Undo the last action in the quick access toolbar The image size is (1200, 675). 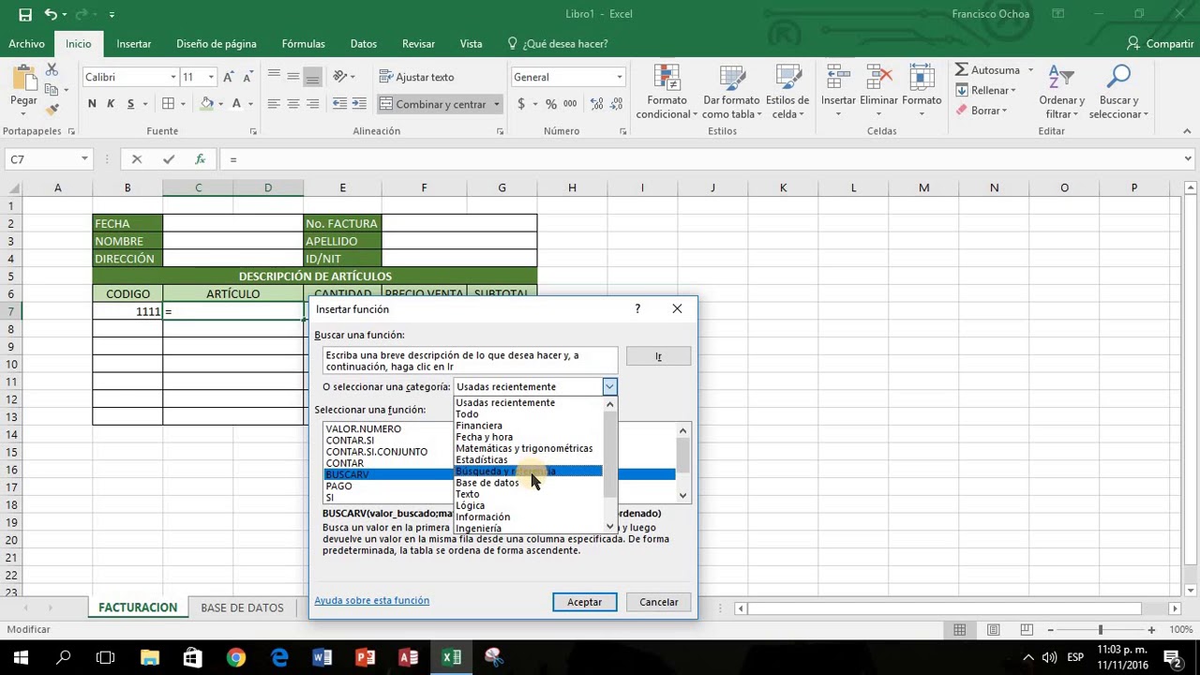[x=51, y=14]
